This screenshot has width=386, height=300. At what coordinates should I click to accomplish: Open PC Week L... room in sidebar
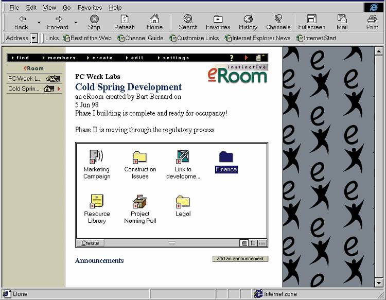[x=34, y=79]
